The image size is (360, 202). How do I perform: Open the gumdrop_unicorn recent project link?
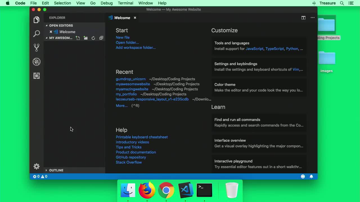point(130,79)
